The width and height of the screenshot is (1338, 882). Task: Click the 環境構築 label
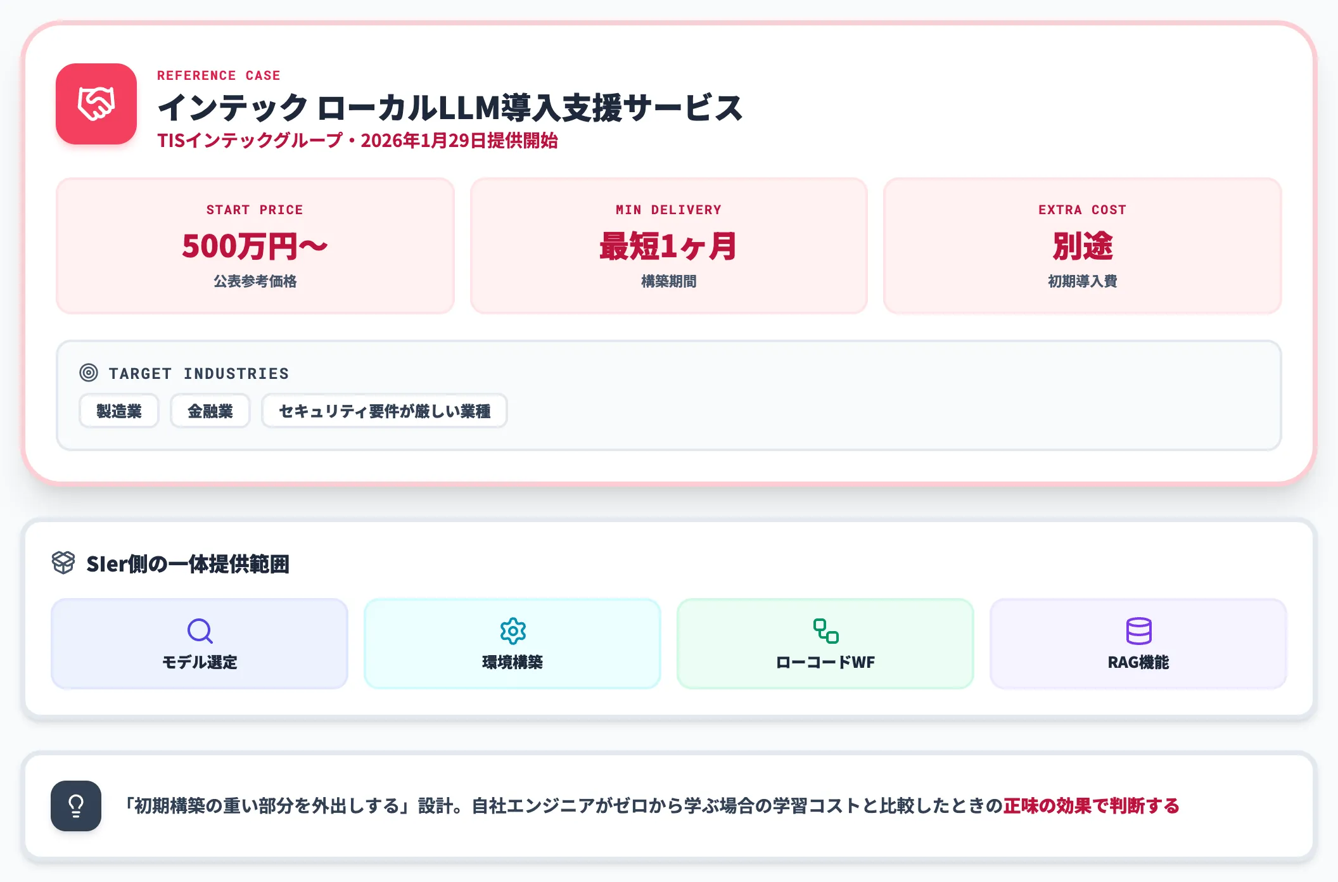point(513,663)
